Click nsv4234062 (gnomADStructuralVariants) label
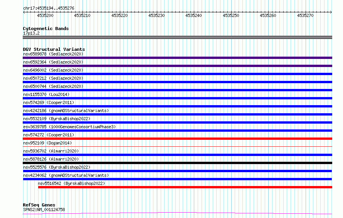 pyautogui.click(x=66, y=175)
